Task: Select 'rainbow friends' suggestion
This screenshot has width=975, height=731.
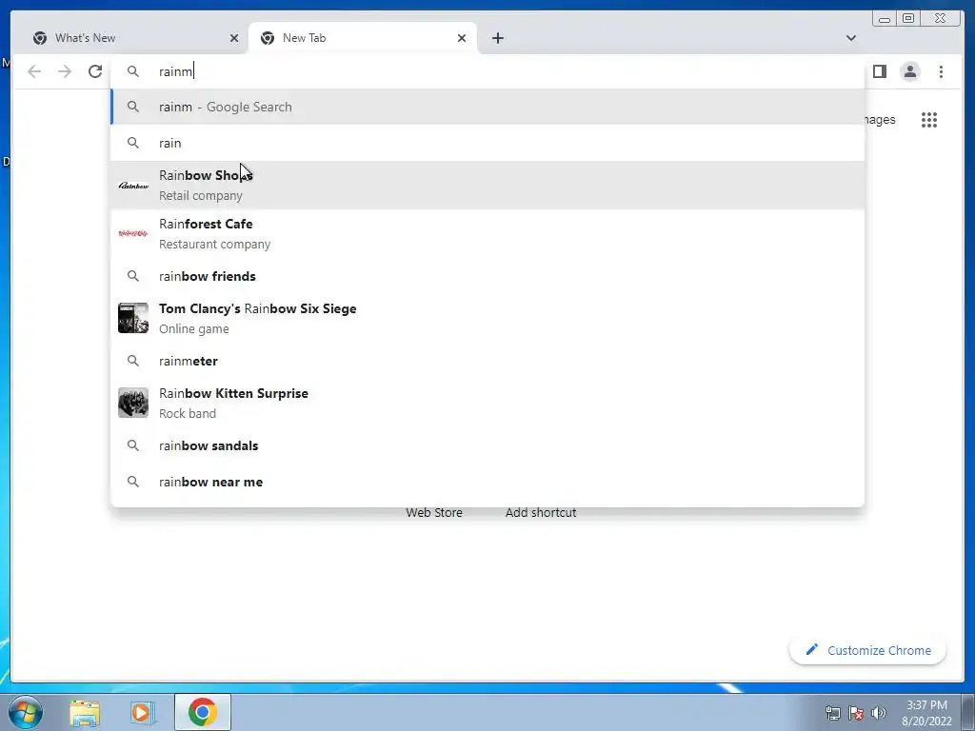Action: click(487, 276)
